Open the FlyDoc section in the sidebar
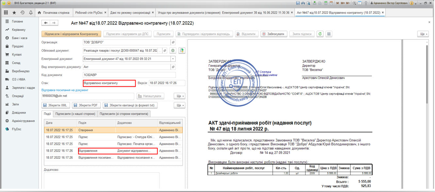Screen dimensions: 435x192 [17, 129]
